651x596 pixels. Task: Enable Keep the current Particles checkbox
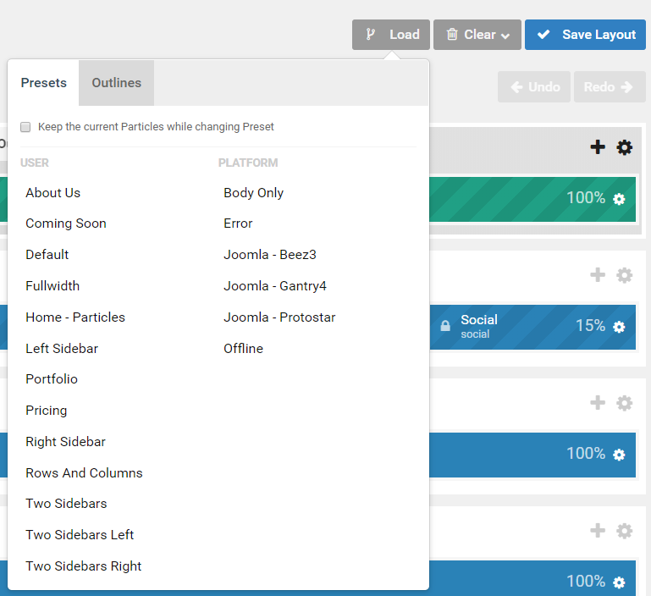tap(25, 127)
